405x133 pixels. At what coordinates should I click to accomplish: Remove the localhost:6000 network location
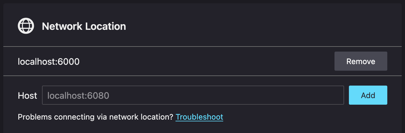point(361,61)
